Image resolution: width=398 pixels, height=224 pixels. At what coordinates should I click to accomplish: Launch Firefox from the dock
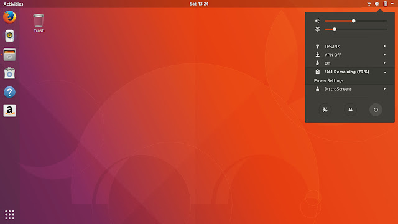point(10,17)
